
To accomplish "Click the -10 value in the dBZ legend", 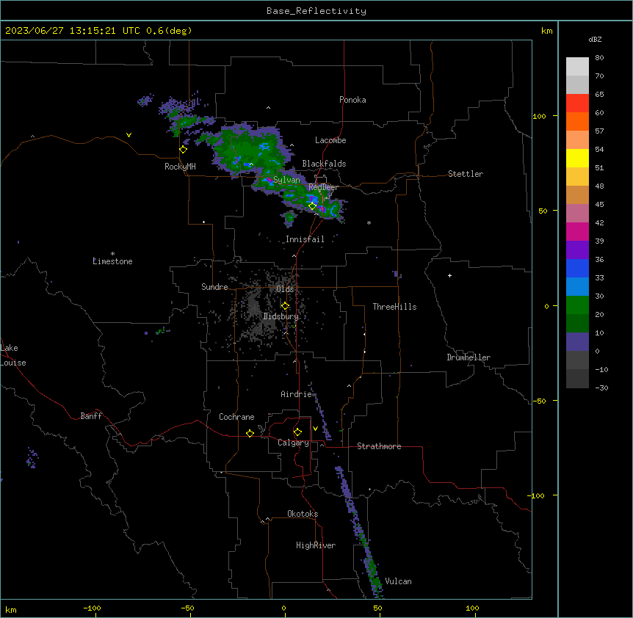I will pos(601,369).
